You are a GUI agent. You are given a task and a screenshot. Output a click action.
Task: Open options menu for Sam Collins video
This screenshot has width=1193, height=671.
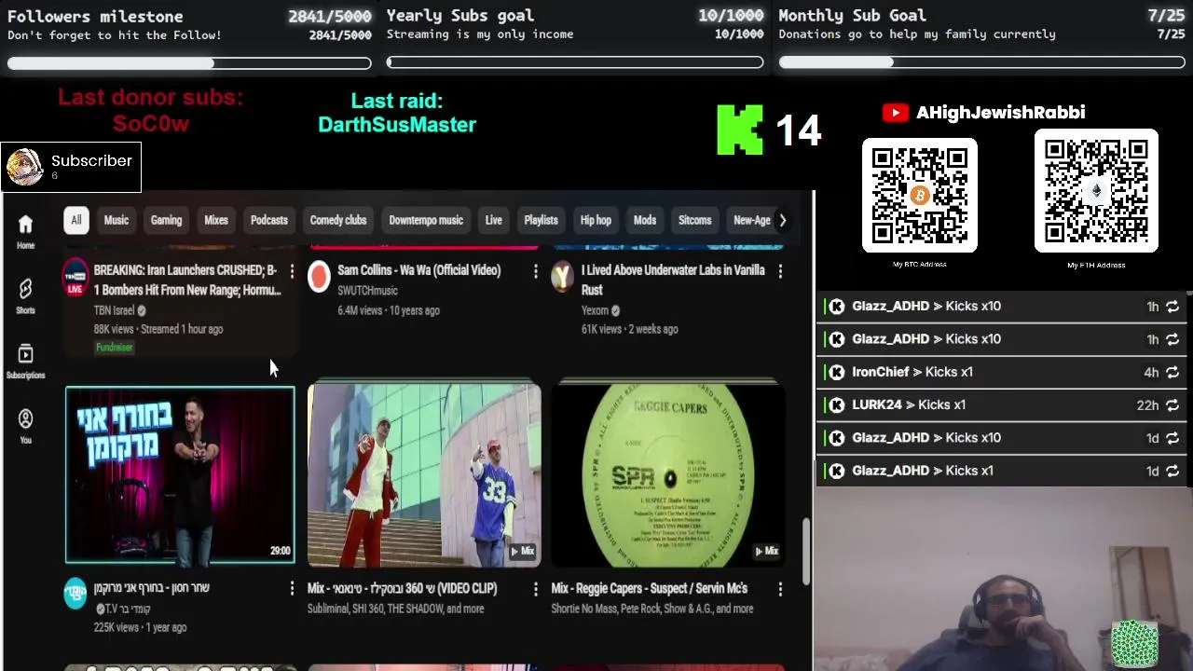[535, 271]
